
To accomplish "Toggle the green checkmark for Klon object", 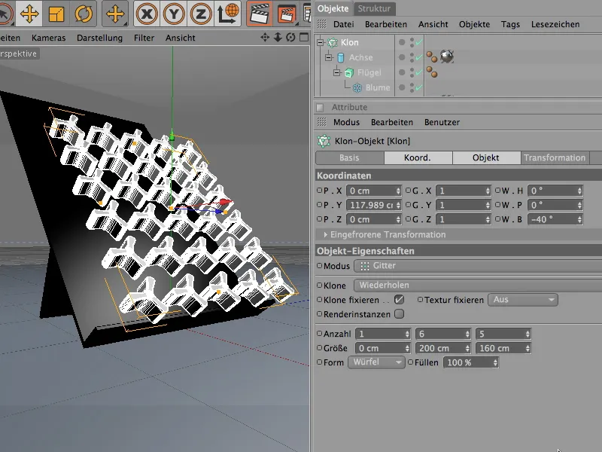I will (x=418, y=43).
